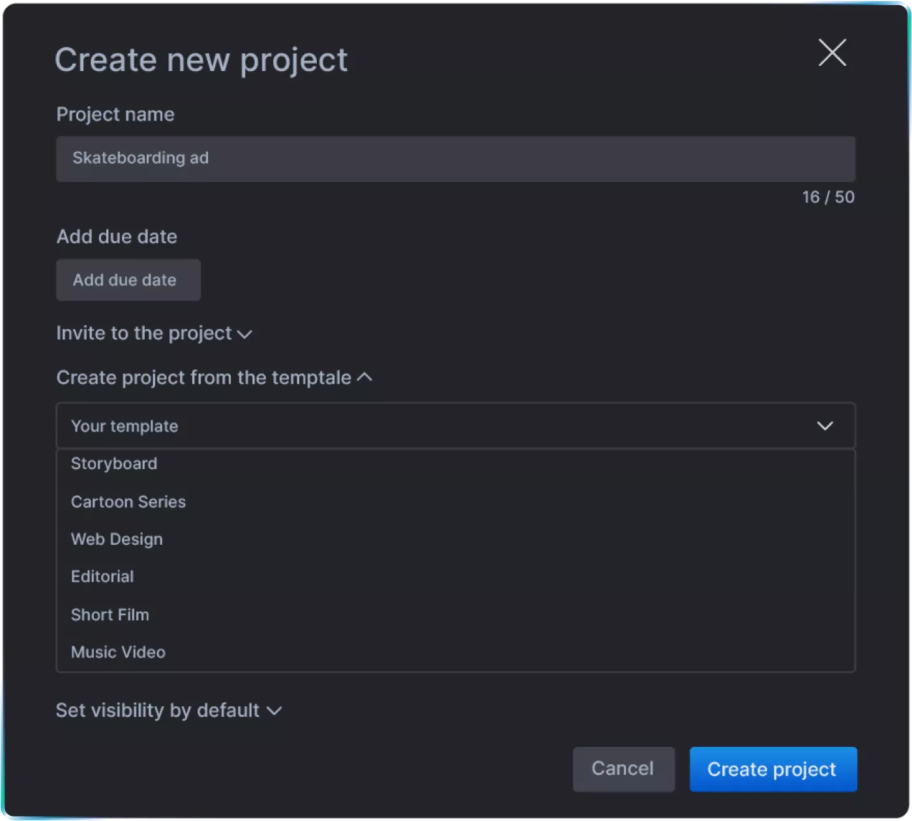Expand Set visibility by default section
Image resolution: width=912 pixels, height=821 pixels.
pyautogui.click(x=158, y=710)
